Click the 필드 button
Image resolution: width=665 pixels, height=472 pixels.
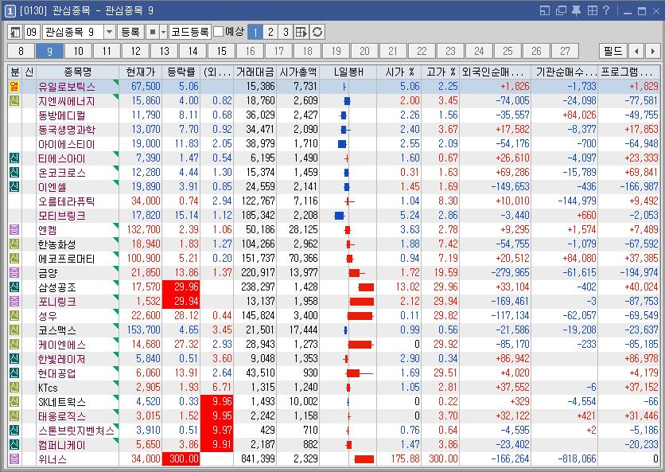612,52
